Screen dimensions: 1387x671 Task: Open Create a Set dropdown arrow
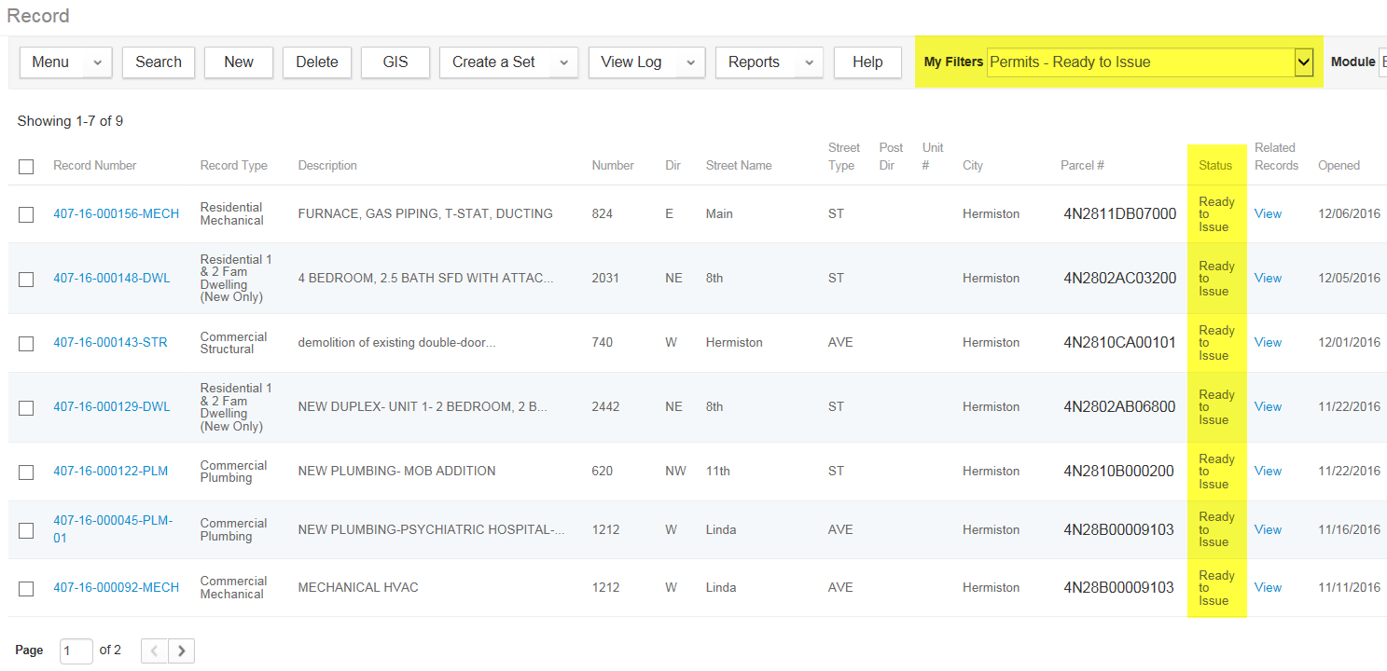tap(563, 62)
